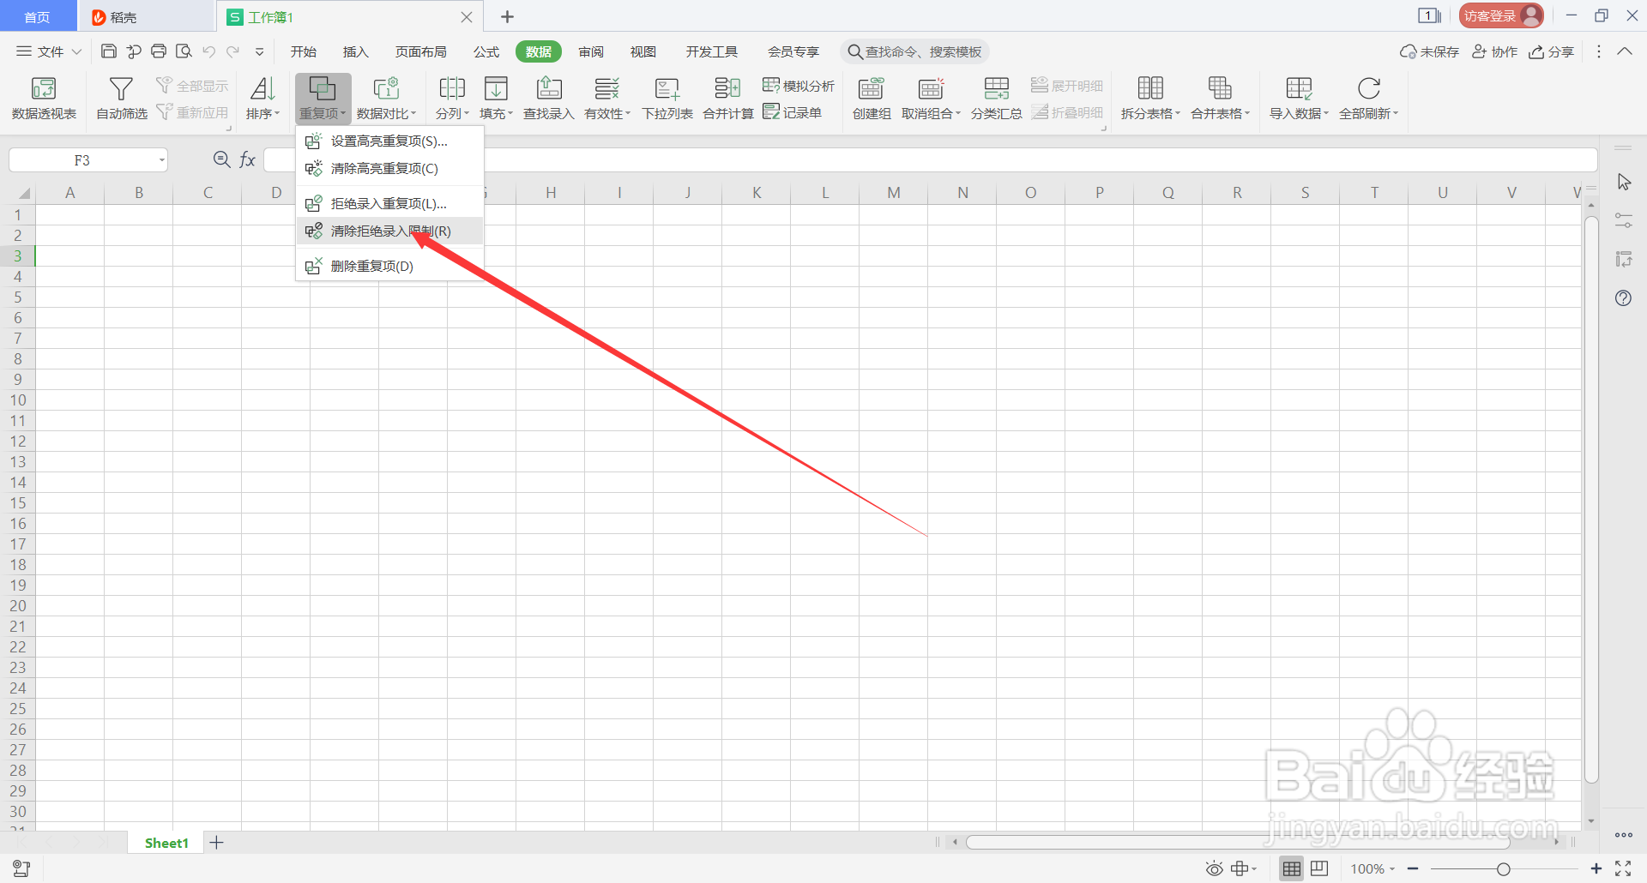Open Consolidate (合并计算) tool
The image size is (1647, 883).
[x=727, y=99]
